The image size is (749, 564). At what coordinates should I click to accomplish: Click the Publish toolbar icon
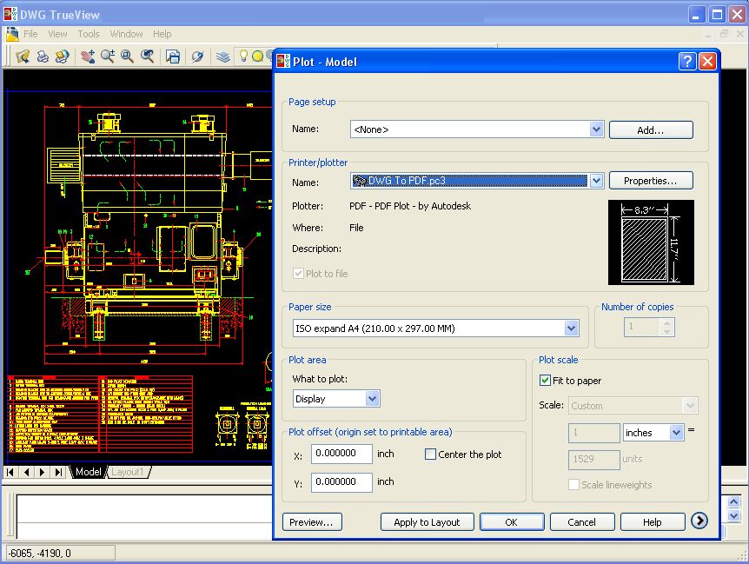point(62,56)
